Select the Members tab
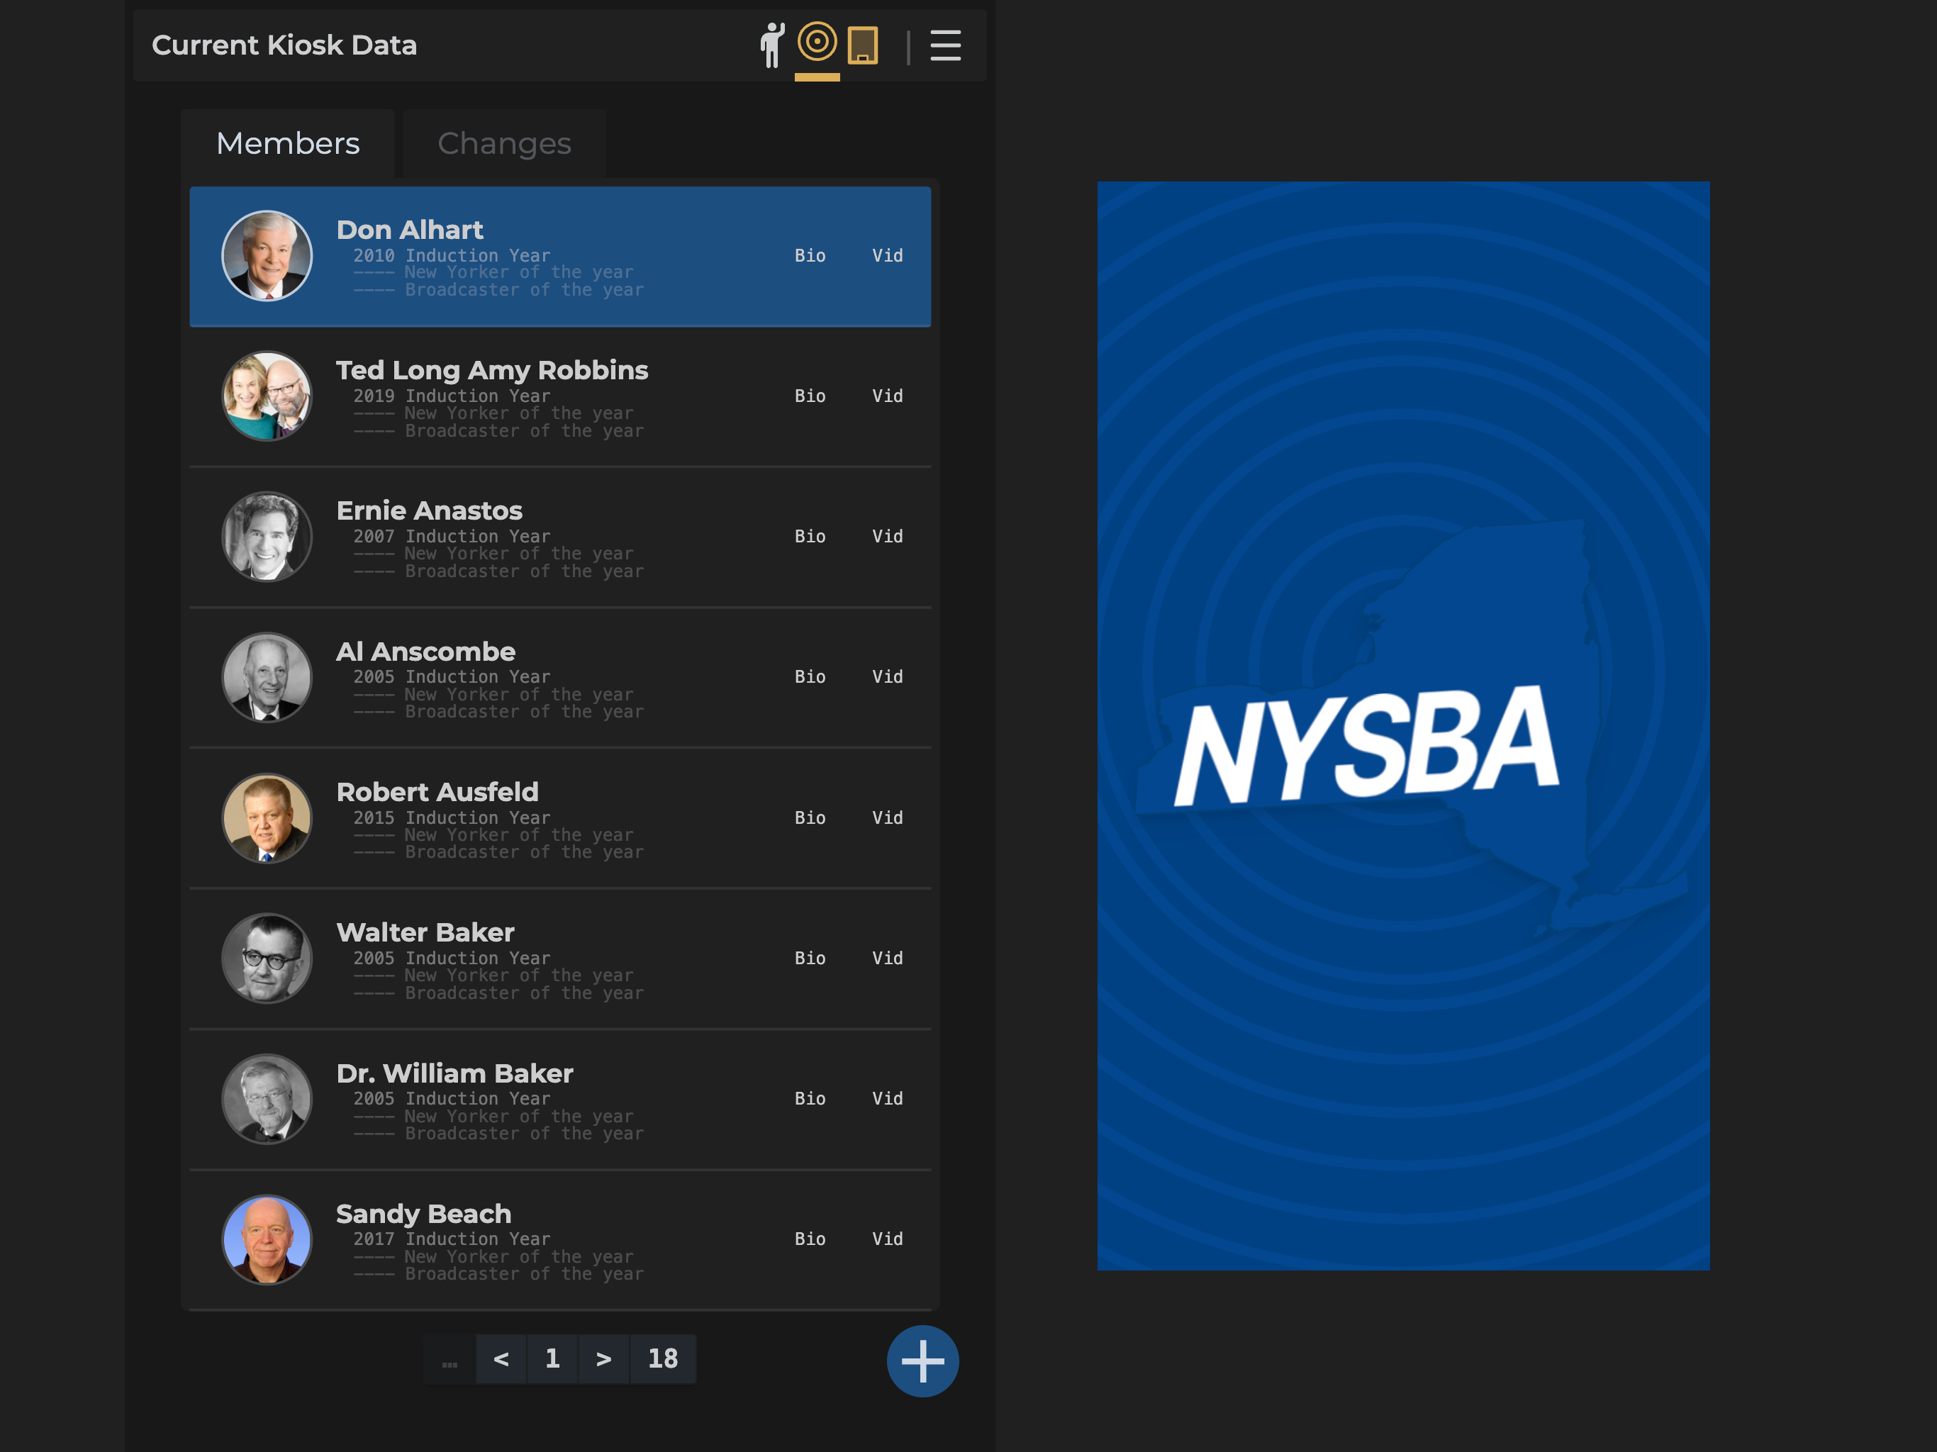 (x=287, y=144)
